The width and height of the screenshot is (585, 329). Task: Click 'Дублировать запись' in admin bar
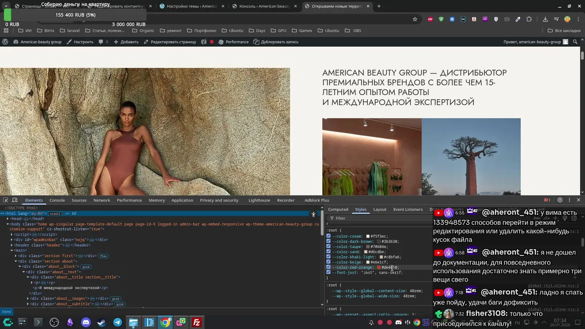276,42
